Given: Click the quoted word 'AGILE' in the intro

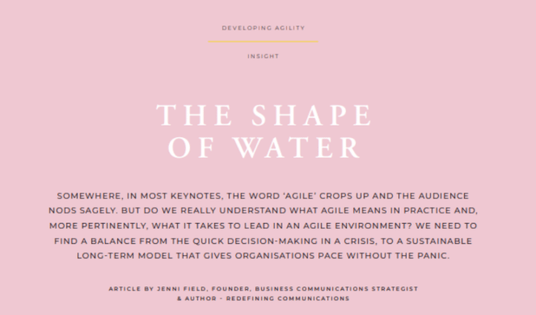Looking at the screenshot, I should click(x=301, y=197).
